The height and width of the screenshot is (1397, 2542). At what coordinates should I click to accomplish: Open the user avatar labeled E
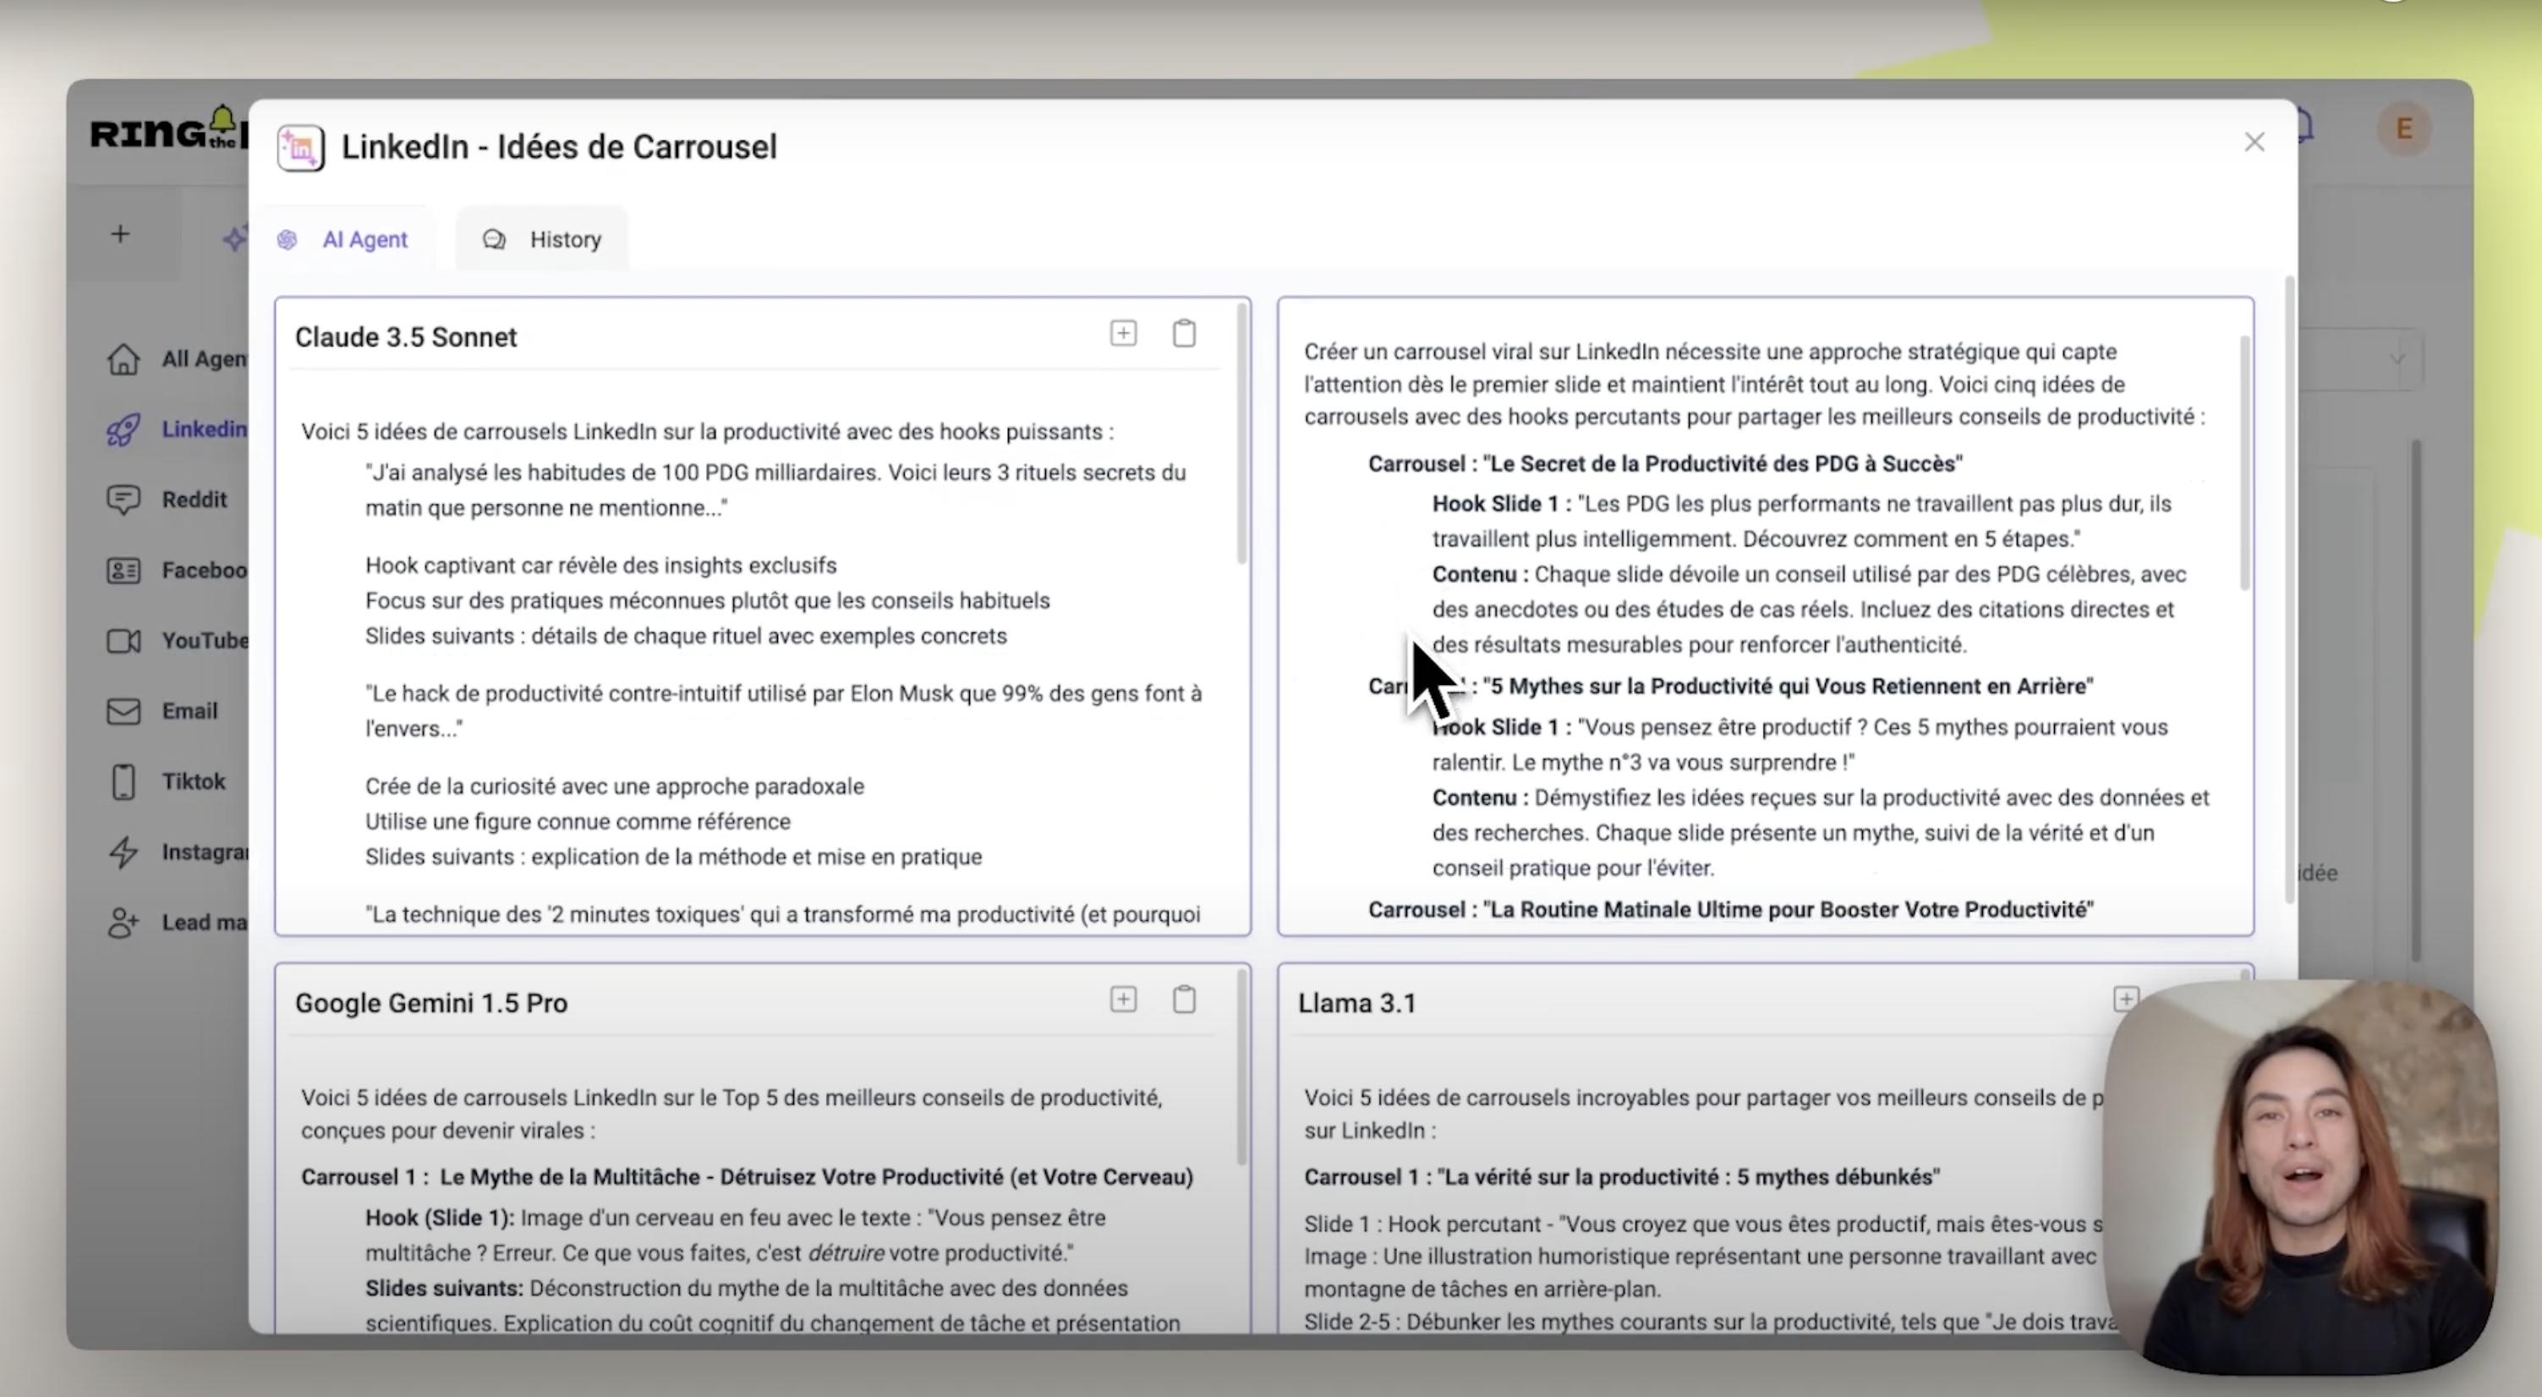[x=2404, y=129]
